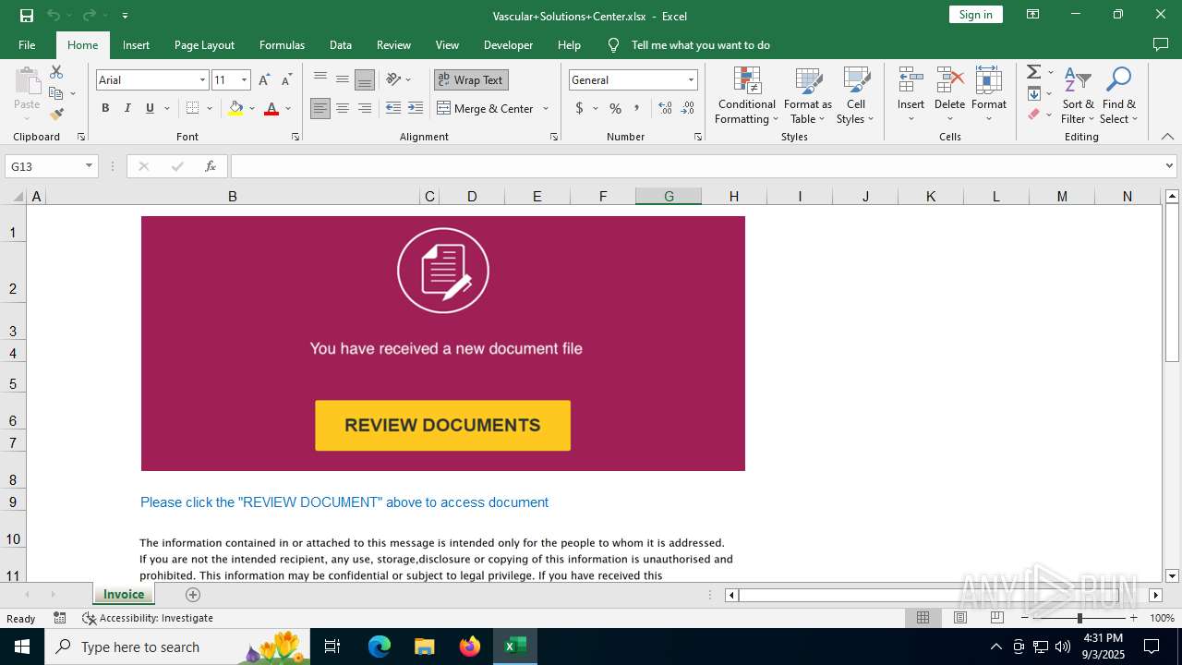1182x665 pixels.
Task: Click AutoSum sigma icon
Action: tap(1034, 72)
